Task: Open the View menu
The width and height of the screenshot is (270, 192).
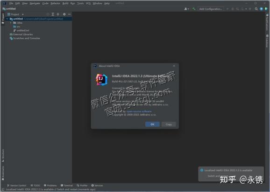Action: 25,3
